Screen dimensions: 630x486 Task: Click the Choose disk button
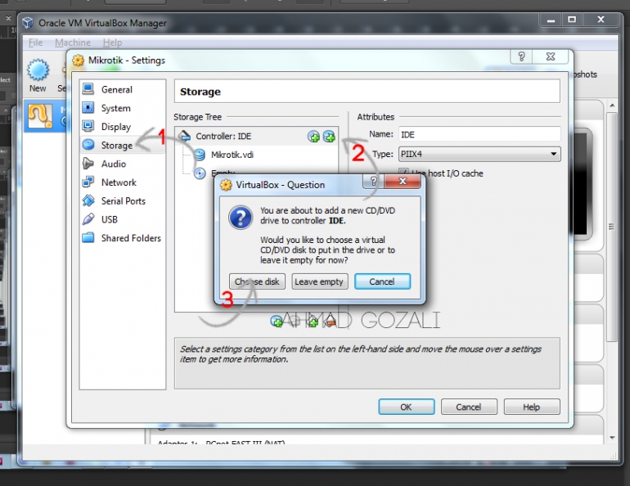[257, 281]
